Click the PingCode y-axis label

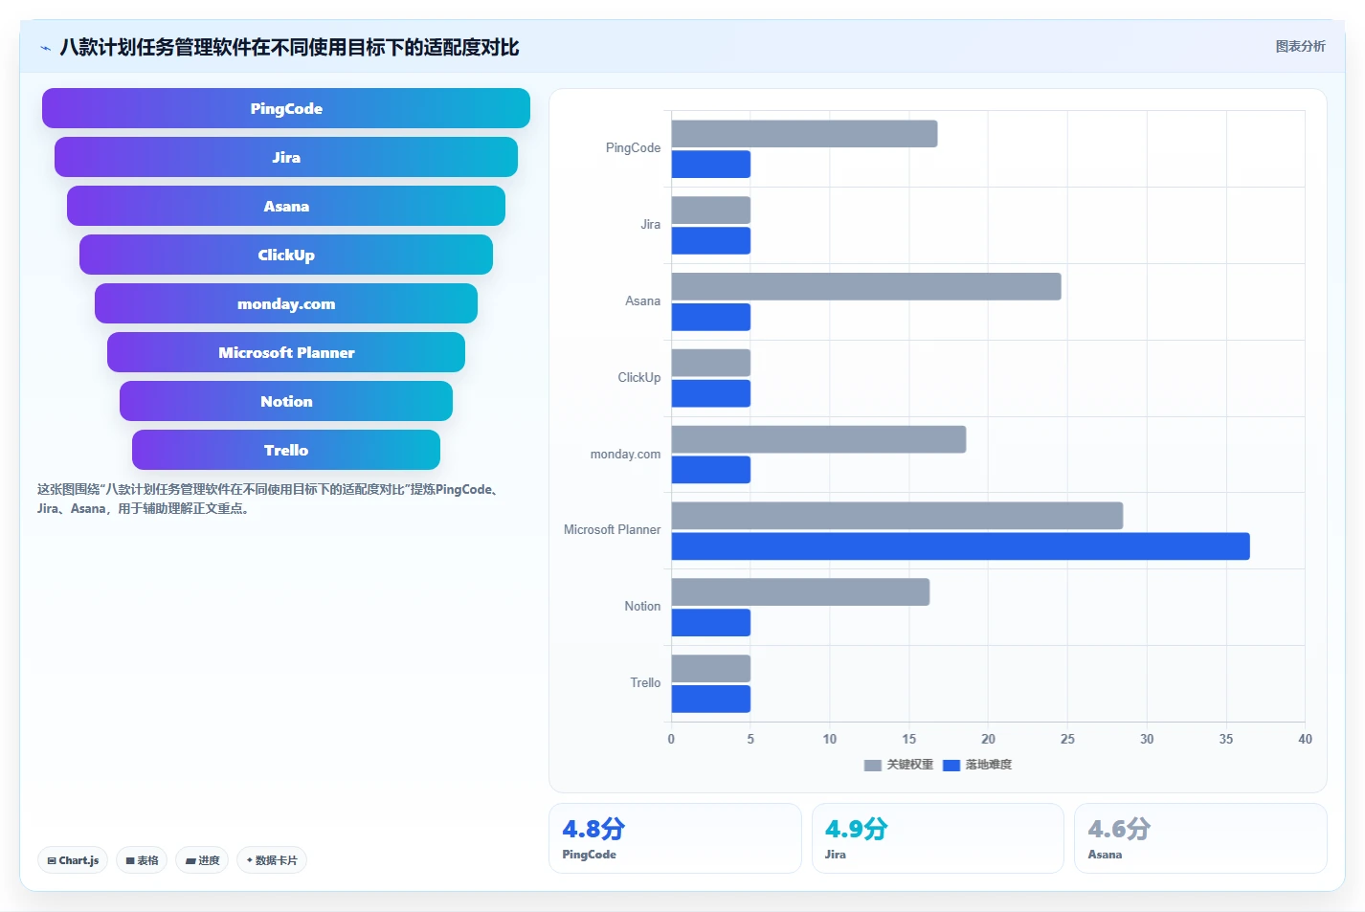633,148
